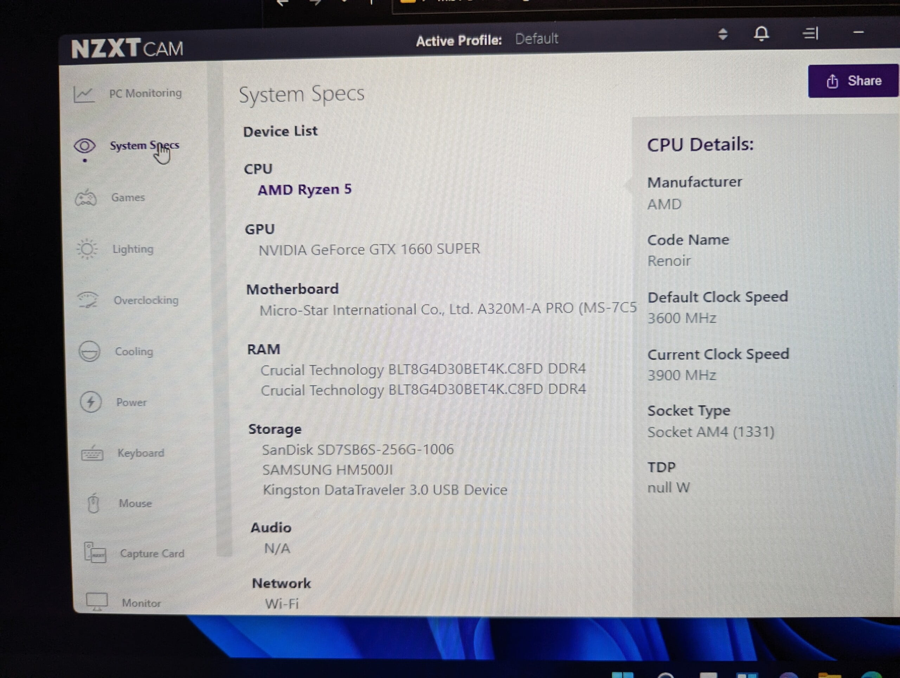
Task: Open notifications bell icon
Action: (x=761, y=34)
